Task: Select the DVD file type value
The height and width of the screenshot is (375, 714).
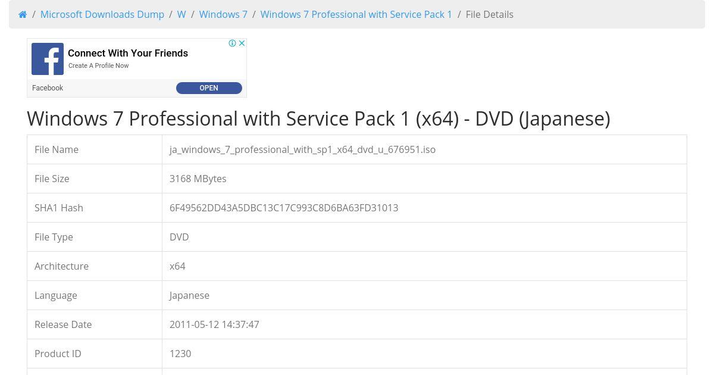Action: coord(179,237)
